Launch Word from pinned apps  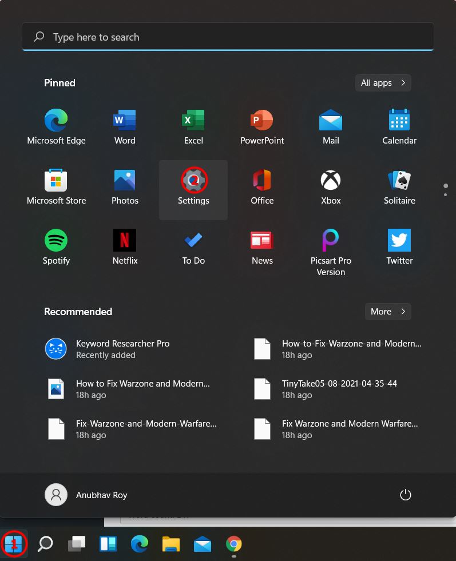125,127
